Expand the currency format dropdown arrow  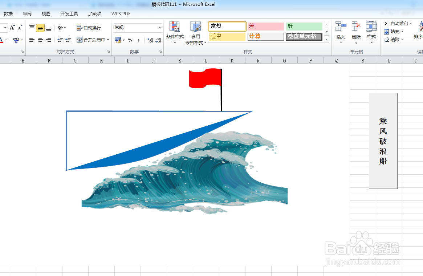click(123, 40)
